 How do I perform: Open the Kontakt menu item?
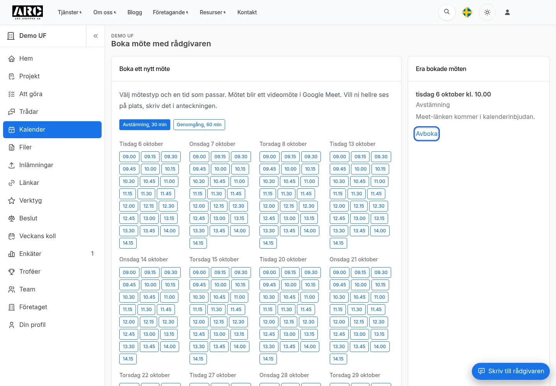[247, 12]
